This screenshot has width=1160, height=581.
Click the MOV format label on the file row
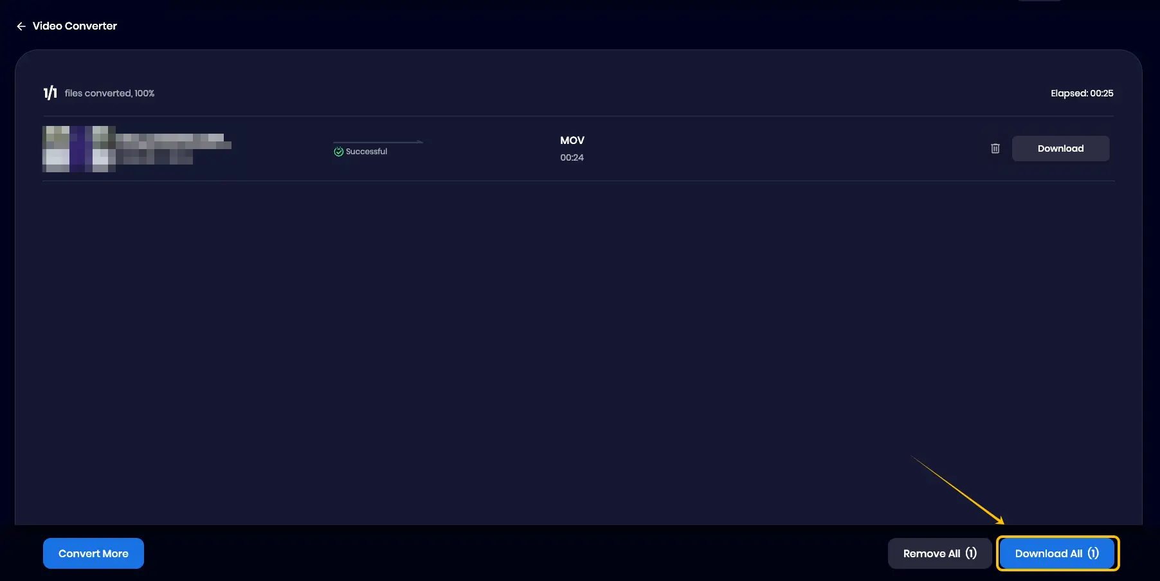click(571, 140)
